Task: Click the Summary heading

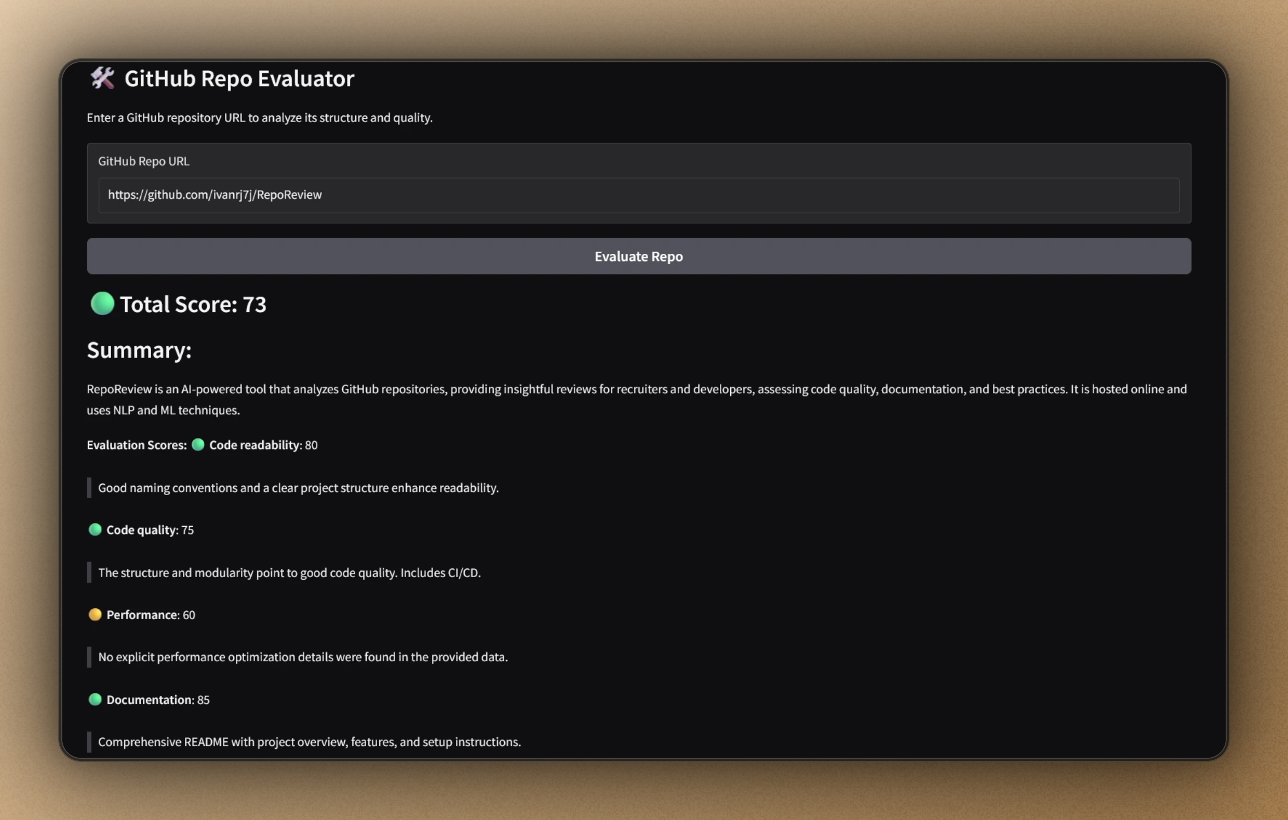Action: (139, 350)
